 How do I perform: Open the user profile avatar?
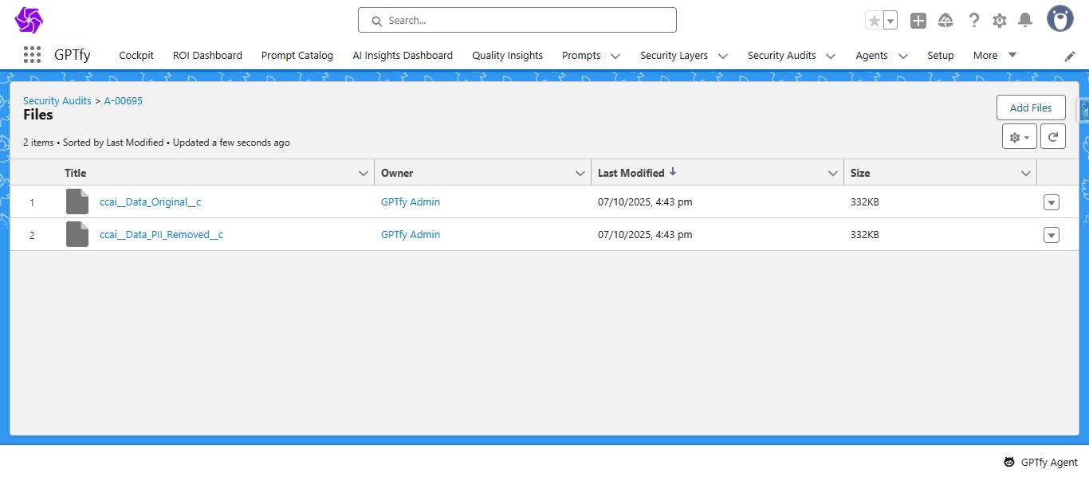[x=1060, y=19]
